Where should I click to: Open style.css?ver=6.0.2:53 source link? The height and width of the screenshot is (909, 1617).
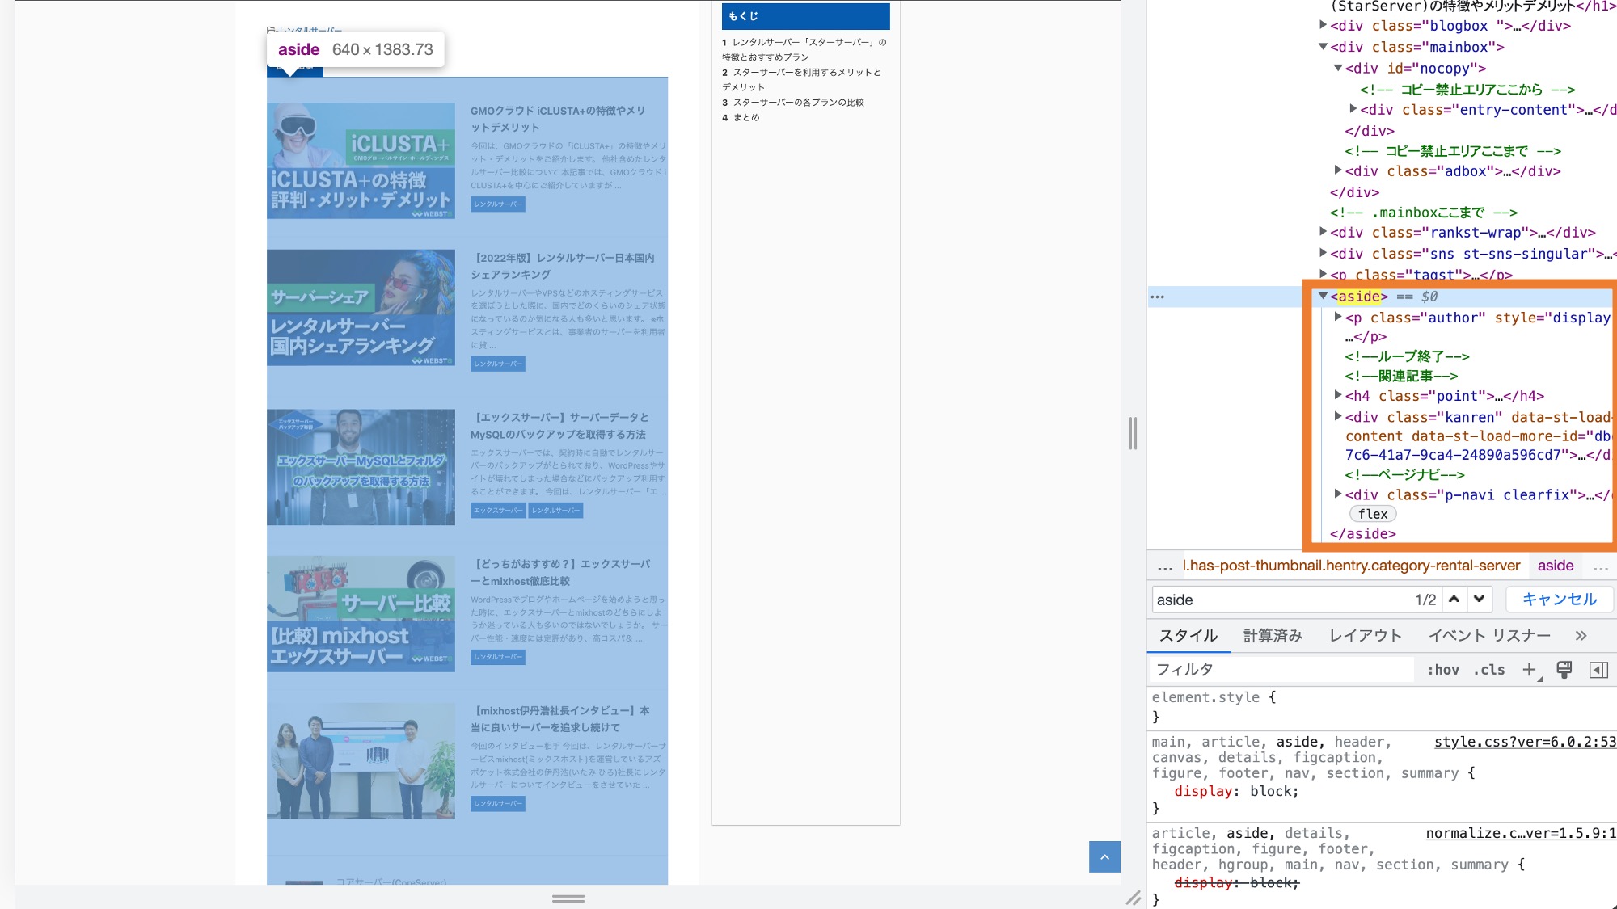(x=1525, y=742)
